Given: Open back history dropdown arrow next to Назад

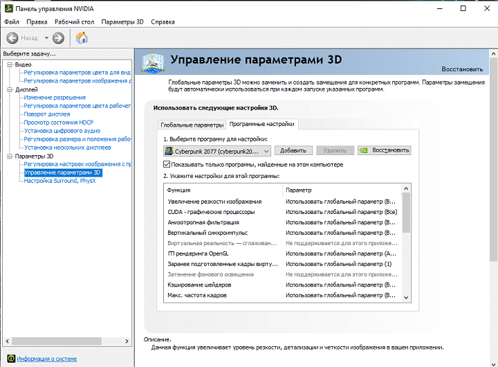Looking at the screenshot, I should 46,38.
